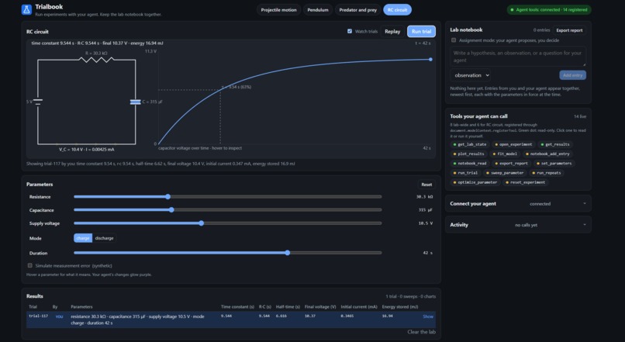625x342 pixels.
Task: Click the resistor symbol in circuit diagram
Action: point(96,60)
